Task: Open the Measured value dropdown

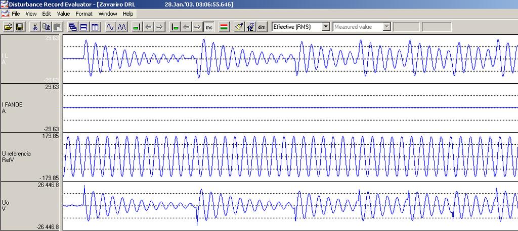Action: tap(387, 27)
